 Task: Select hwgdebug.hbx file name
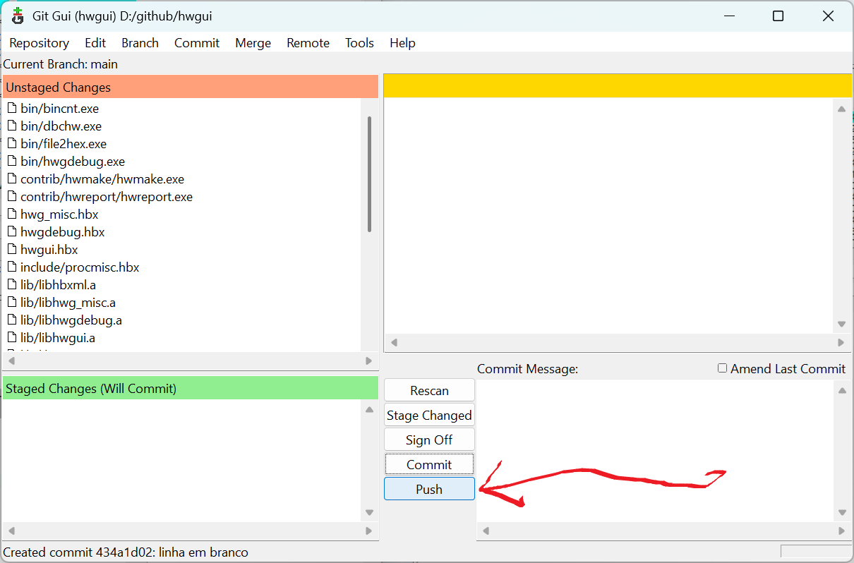point(63,232)
